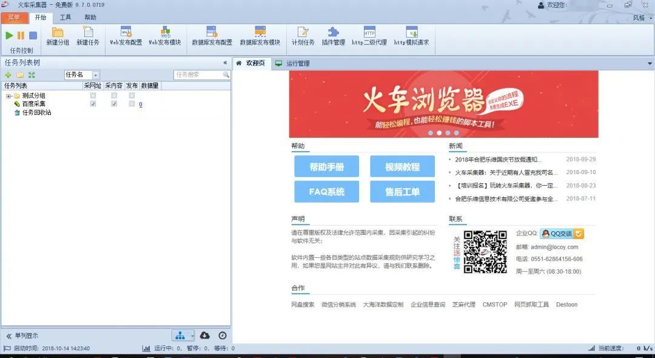Pause tasks with the orange pause button
The width and height of the screenshot is (655, 358).
click(x=21, y=36)
